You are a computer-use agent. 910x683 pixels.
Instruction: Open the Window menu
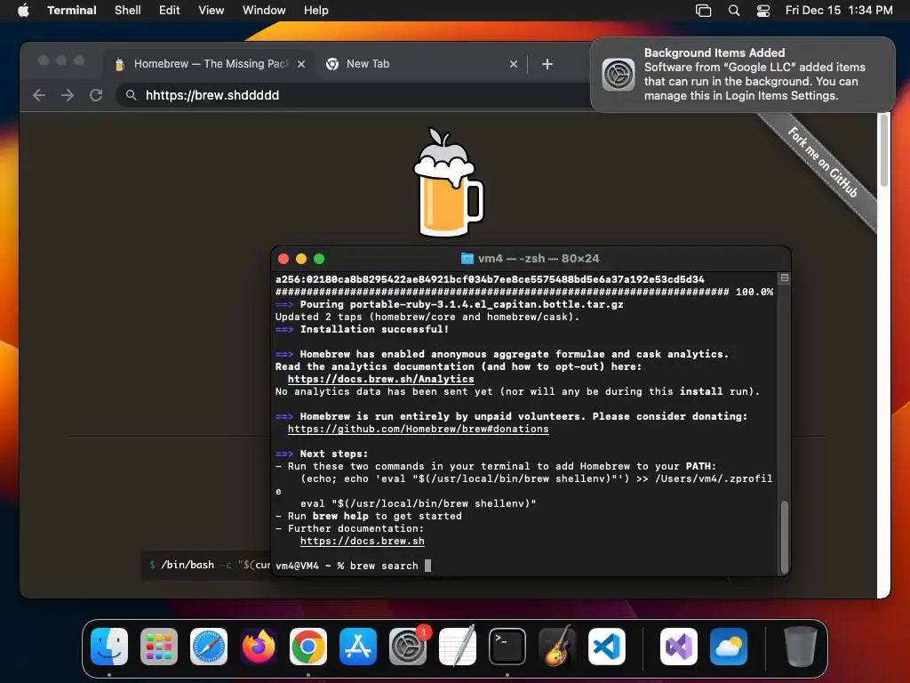click(264, 11)
